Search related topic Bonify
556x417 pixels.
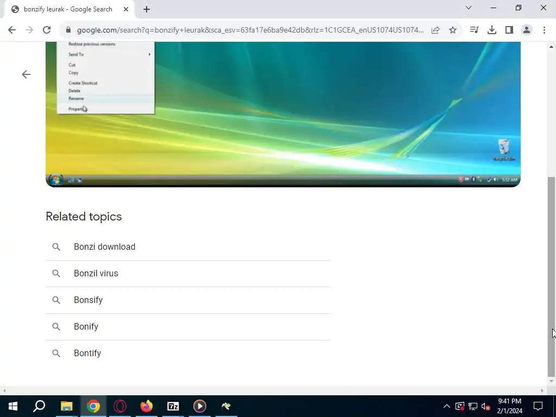[188, 327]
